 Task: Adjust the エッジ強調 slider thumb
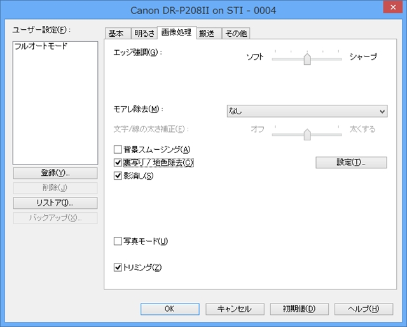[307, 59]
